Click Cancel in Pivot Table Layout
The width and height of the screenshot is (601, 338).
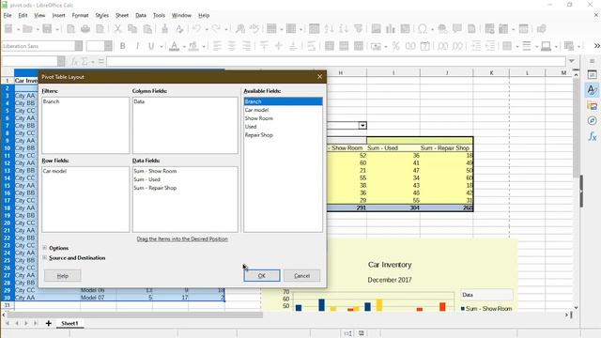(x=302, y=275)
